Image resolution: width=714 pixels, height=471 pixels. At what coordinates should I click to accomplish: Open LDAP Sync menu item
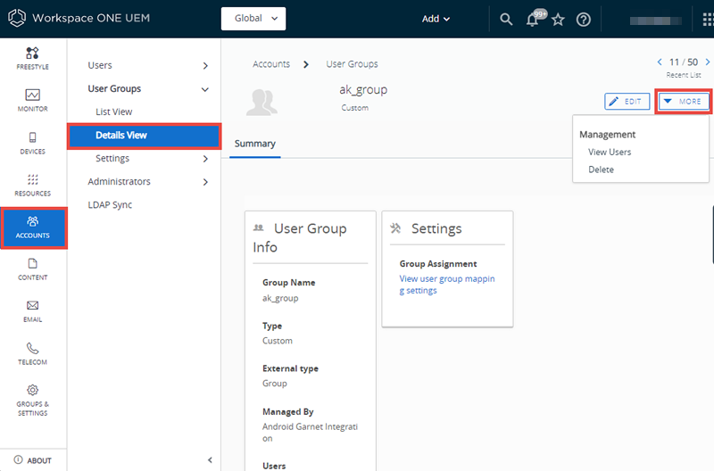(110, 205)
